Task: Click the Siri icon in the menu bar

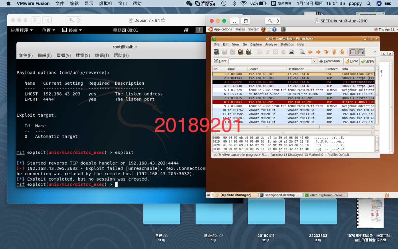Action: [379, 3]
